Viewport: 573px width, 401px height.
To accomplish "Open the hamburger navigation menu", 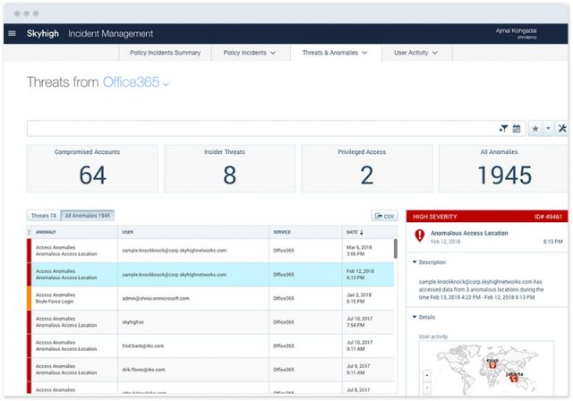I will click(x=12, y=34).
